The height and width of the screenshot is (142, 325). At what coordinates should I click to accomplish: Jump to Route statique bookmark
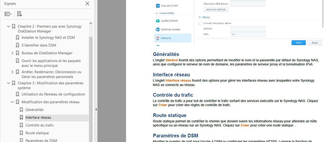(x=37, y=133)
